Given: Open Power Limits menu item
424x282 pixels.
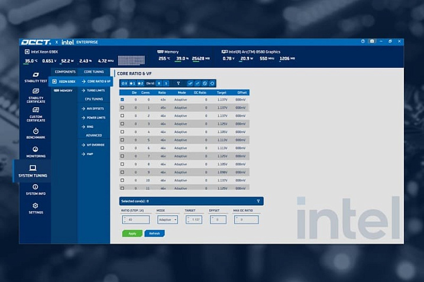Looking at the screenshot, I should pos(93,117).
